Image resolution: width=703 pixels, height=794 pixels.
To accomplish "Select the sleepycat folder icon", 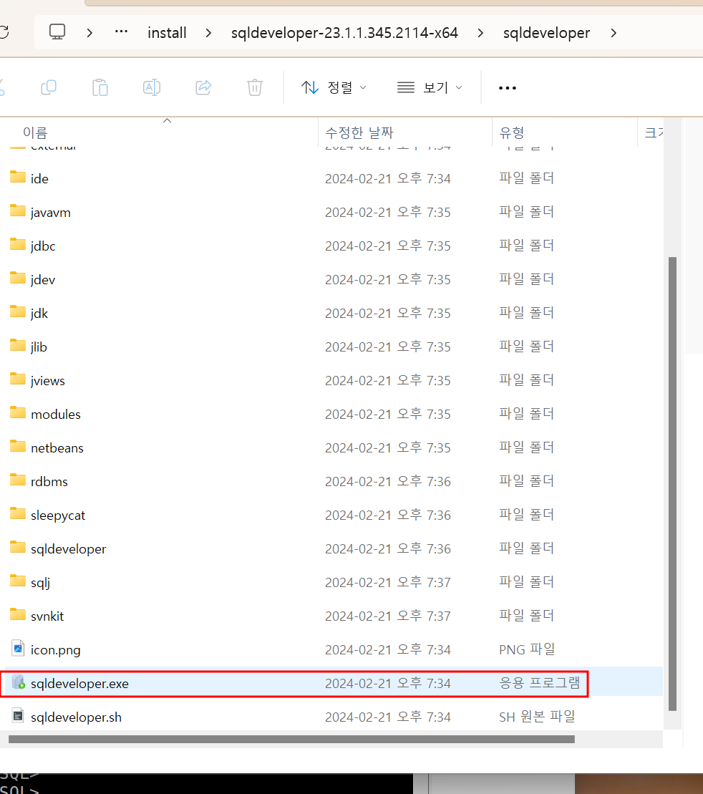I will tap(18, 514).
